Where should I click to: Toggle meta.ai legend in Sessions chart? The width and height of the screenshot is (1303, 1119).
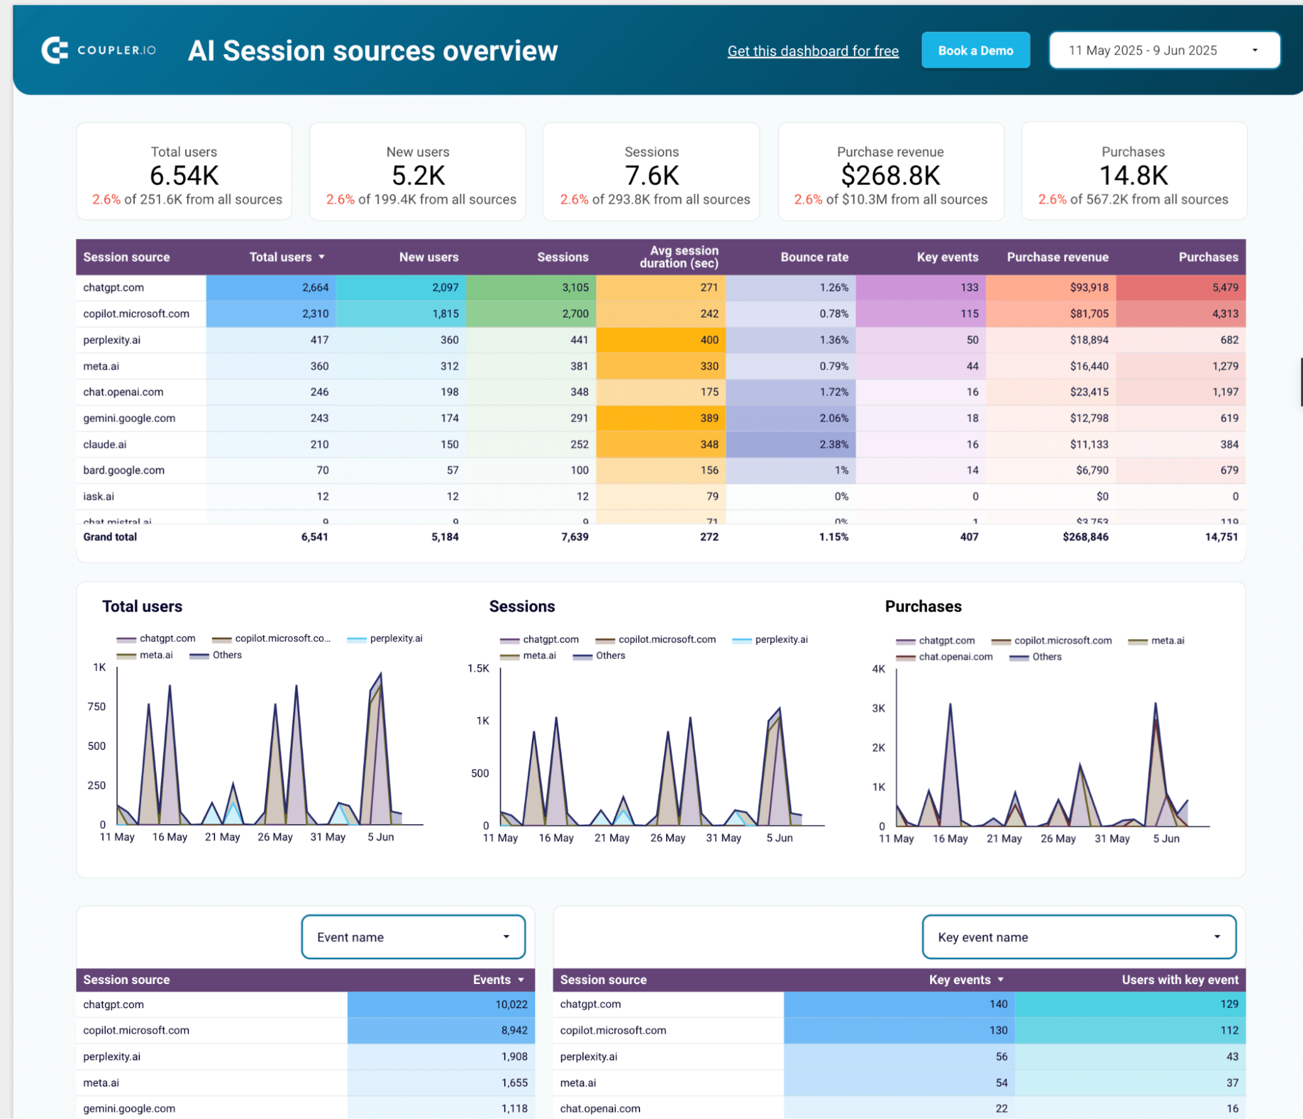pyautogui.click(x=528, y=655)
